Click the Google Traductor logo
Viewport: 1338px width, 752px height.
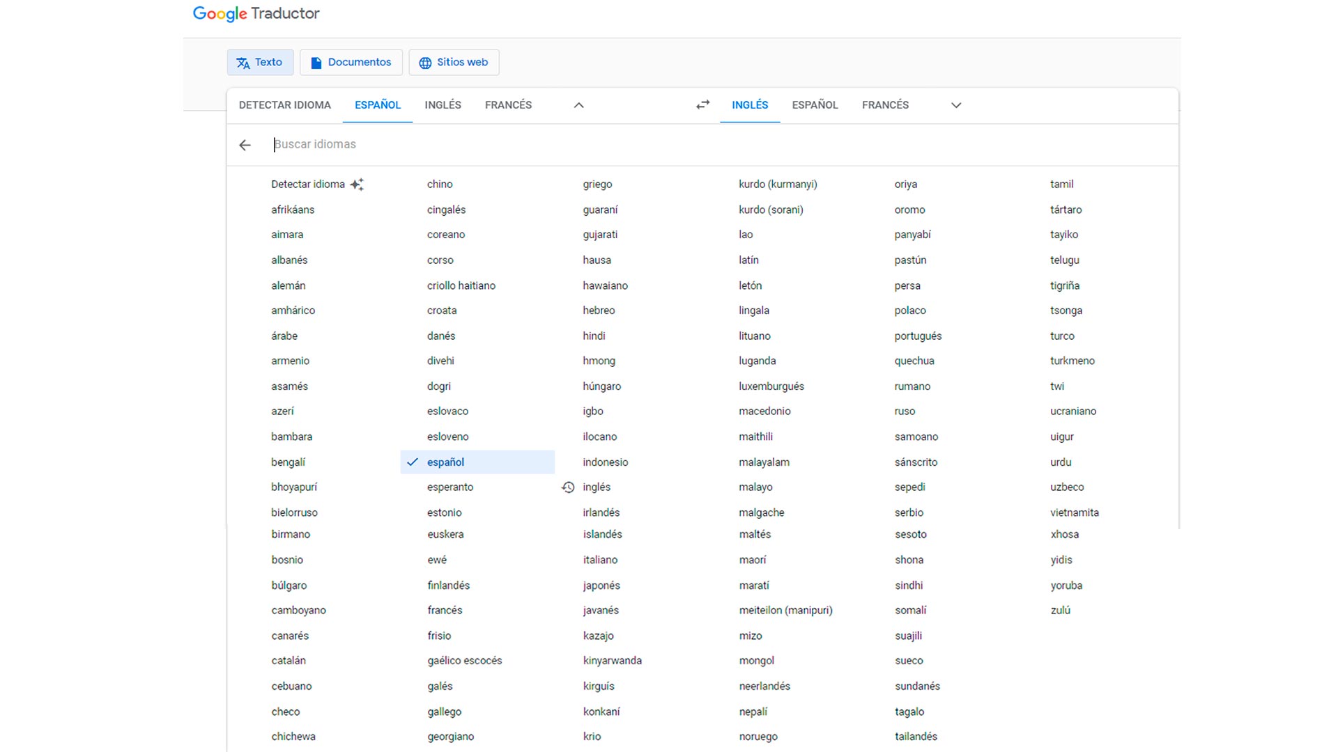point(256,14)
